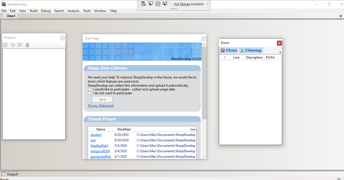Image resolution: width=344 pixels, height=180 pixels.
Task: Click the first Projects panel toolbar icon
Action: 5,45
